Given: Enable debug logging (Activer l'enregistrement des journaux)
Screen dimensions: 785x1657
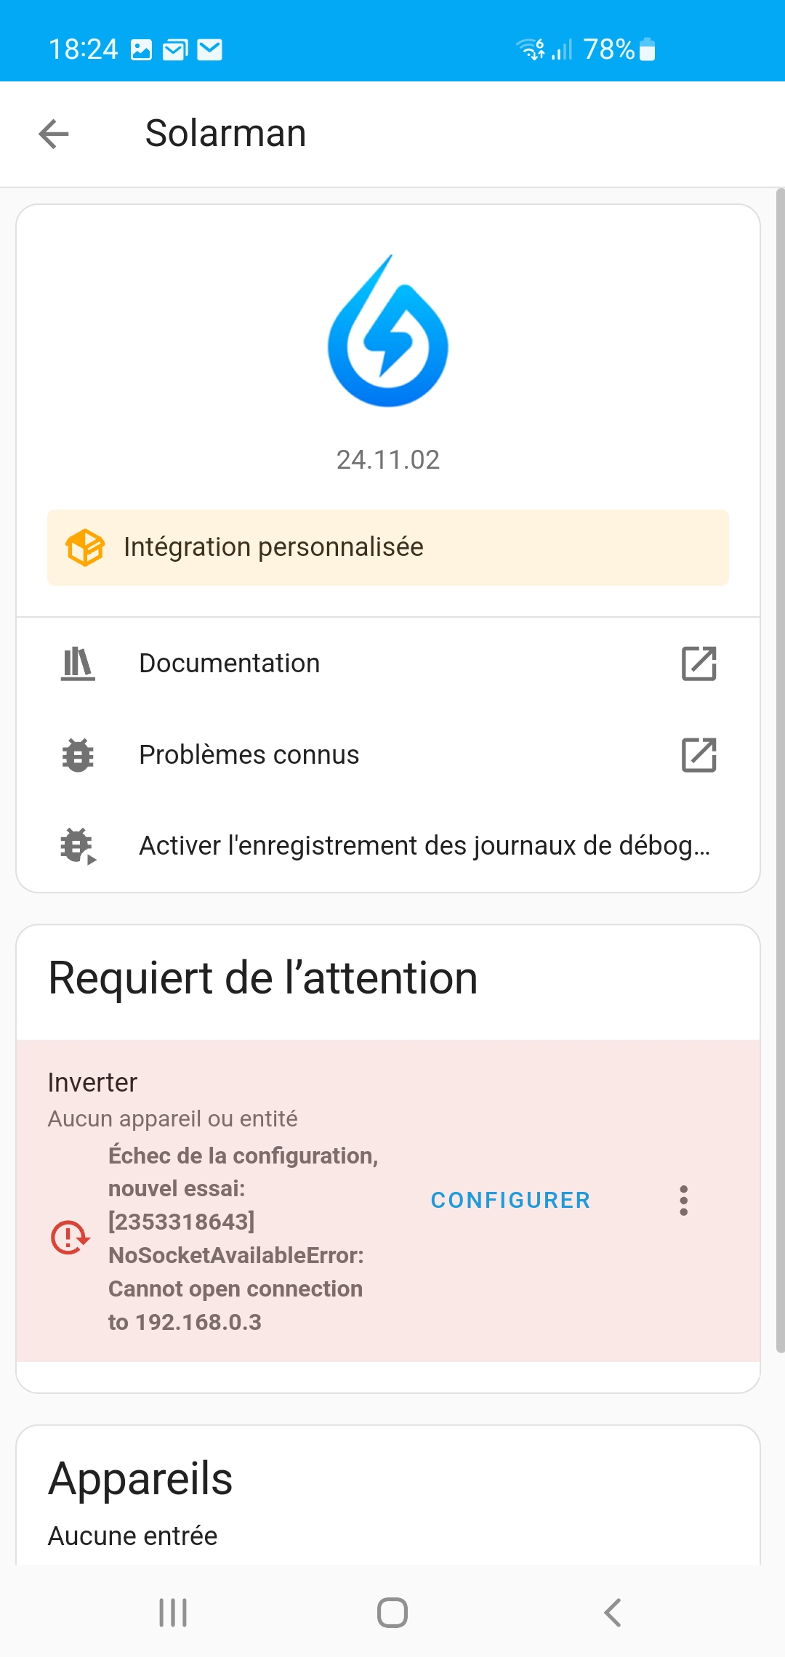Looking at the screenshot, I should pos(424,846).
